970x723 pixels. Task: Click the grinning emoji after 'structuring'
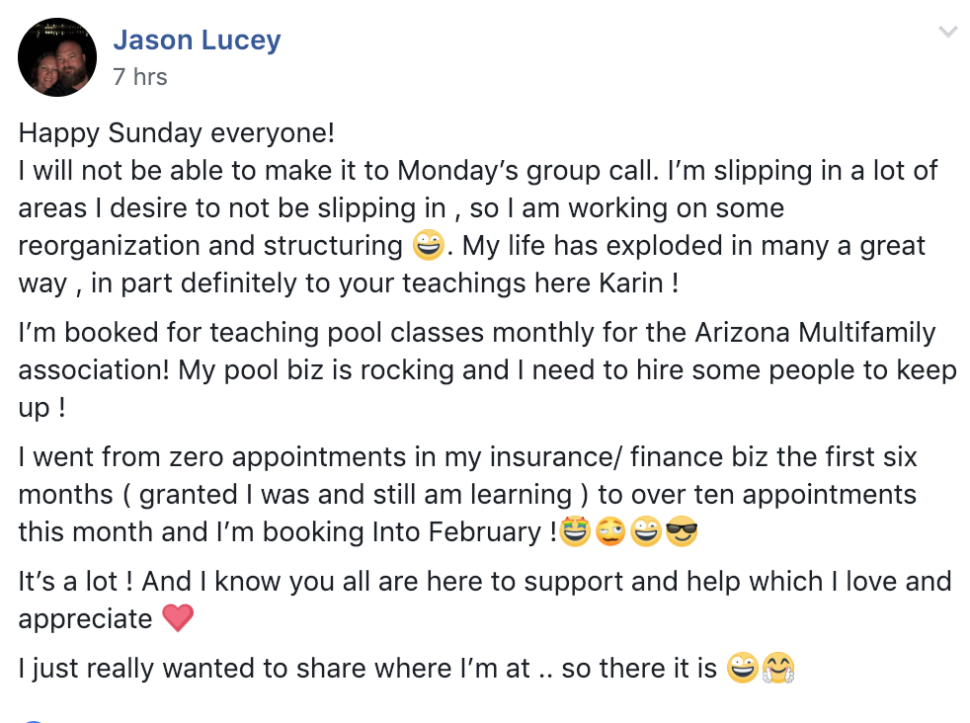tap(428, 245)
